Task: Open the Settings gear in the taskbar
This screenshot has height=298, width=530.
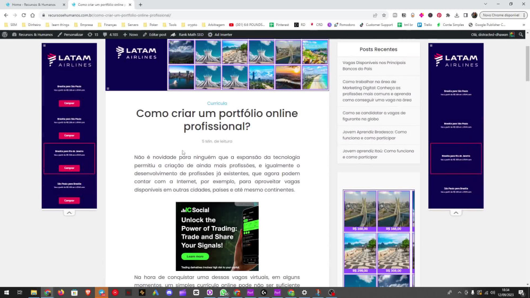Action: [304, 293]
